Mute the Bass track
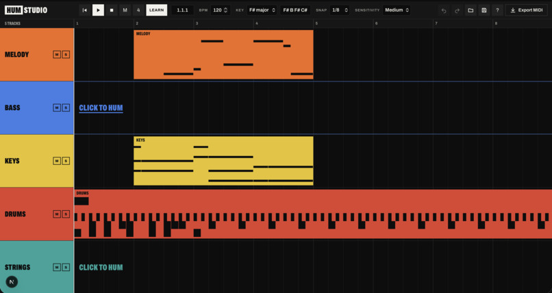The width and height of the screenshot is (552, 293). (57, 107)
